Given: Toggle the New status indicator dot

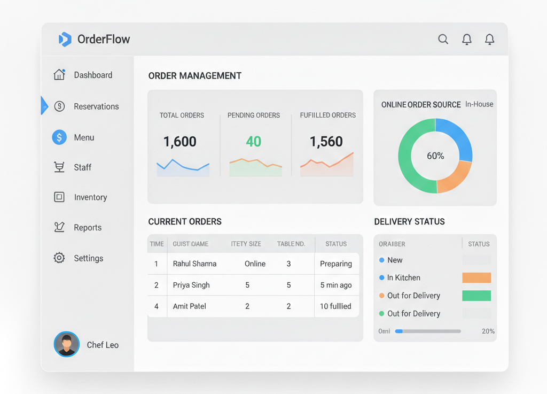Looking at the screenshot, I should [x=380, y=260].
